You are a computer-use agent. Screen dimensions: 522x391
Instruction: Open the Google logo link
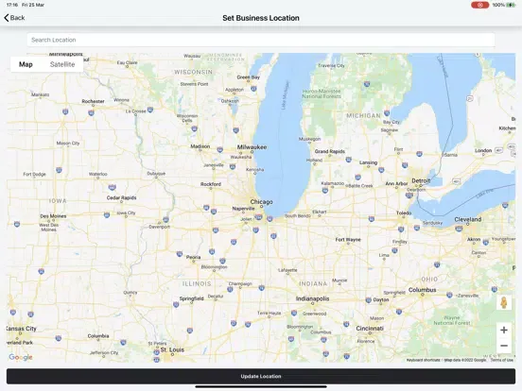click(x=21, y=357)
